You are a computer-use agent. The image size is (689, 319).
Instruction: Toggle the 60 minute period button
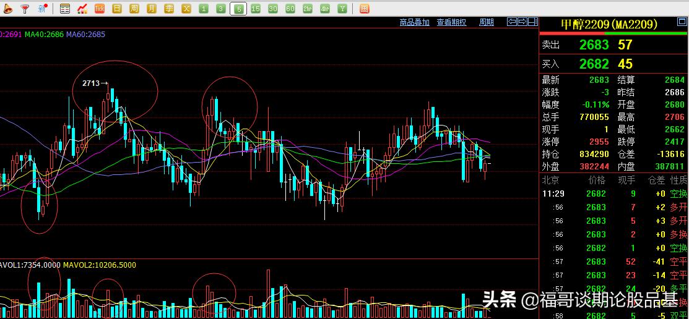290,9
